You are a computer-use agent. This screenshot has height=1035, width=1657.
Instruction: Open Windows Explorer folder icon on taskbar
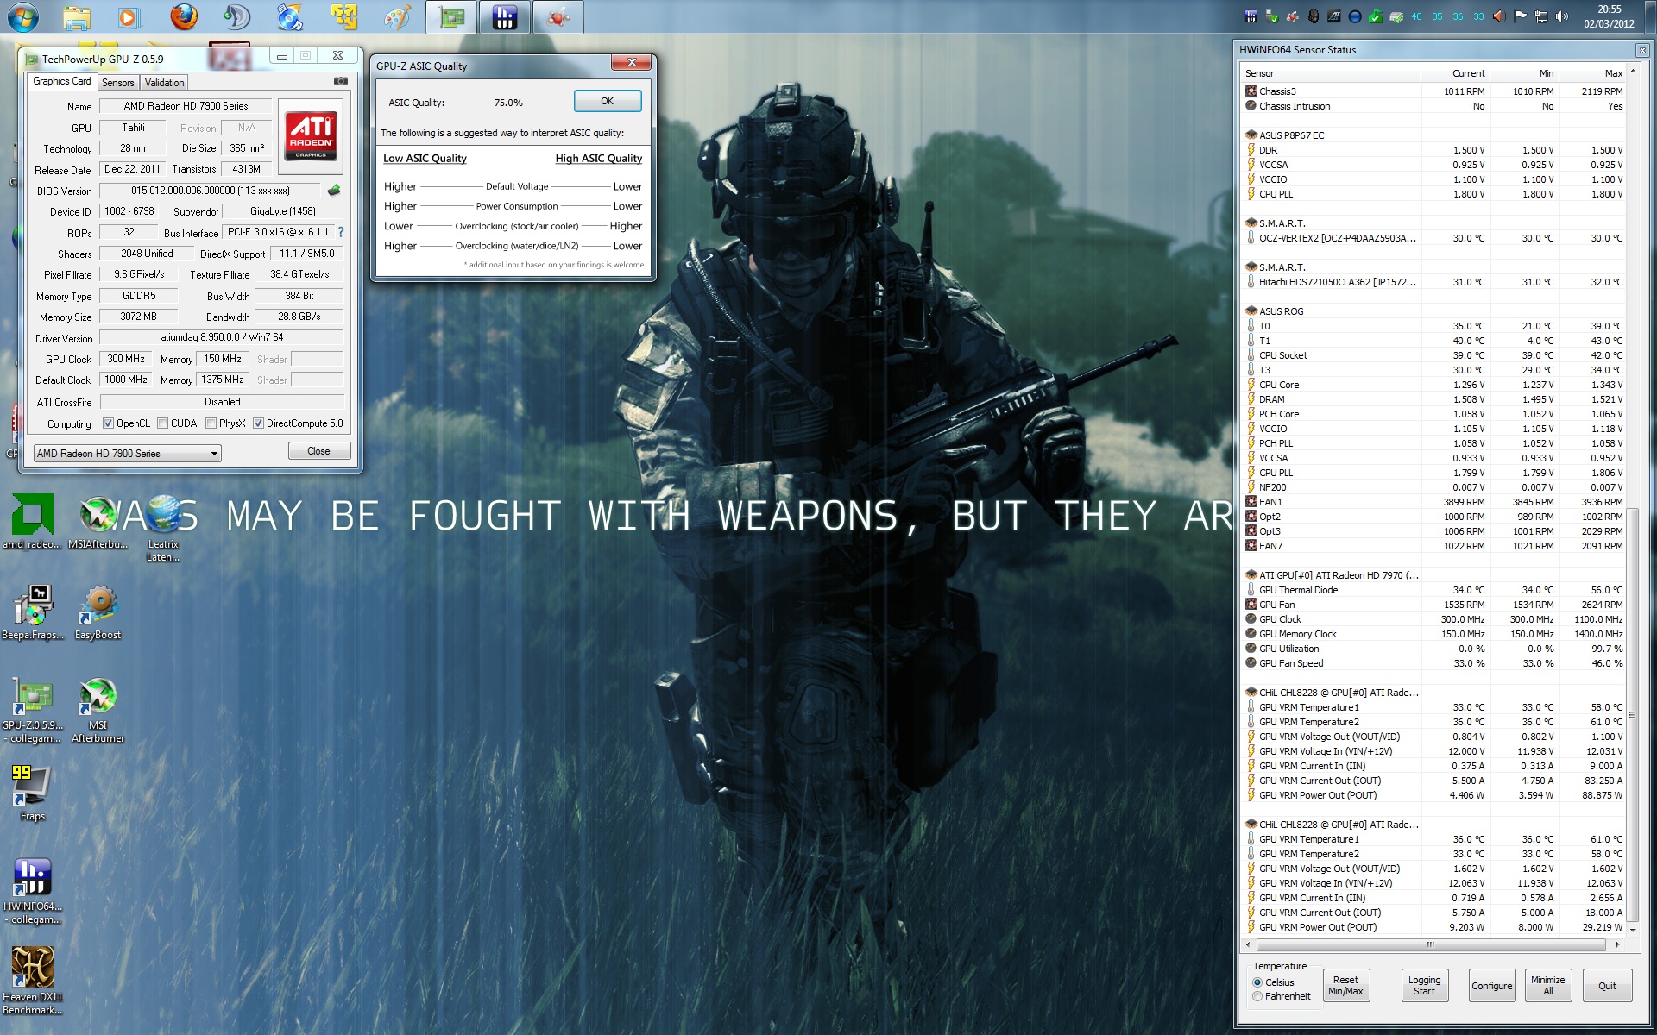(x=76, y=16)
